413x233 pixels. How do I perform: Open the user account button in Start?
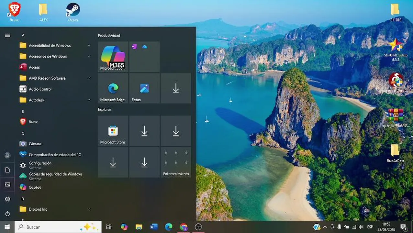[7, 155]
